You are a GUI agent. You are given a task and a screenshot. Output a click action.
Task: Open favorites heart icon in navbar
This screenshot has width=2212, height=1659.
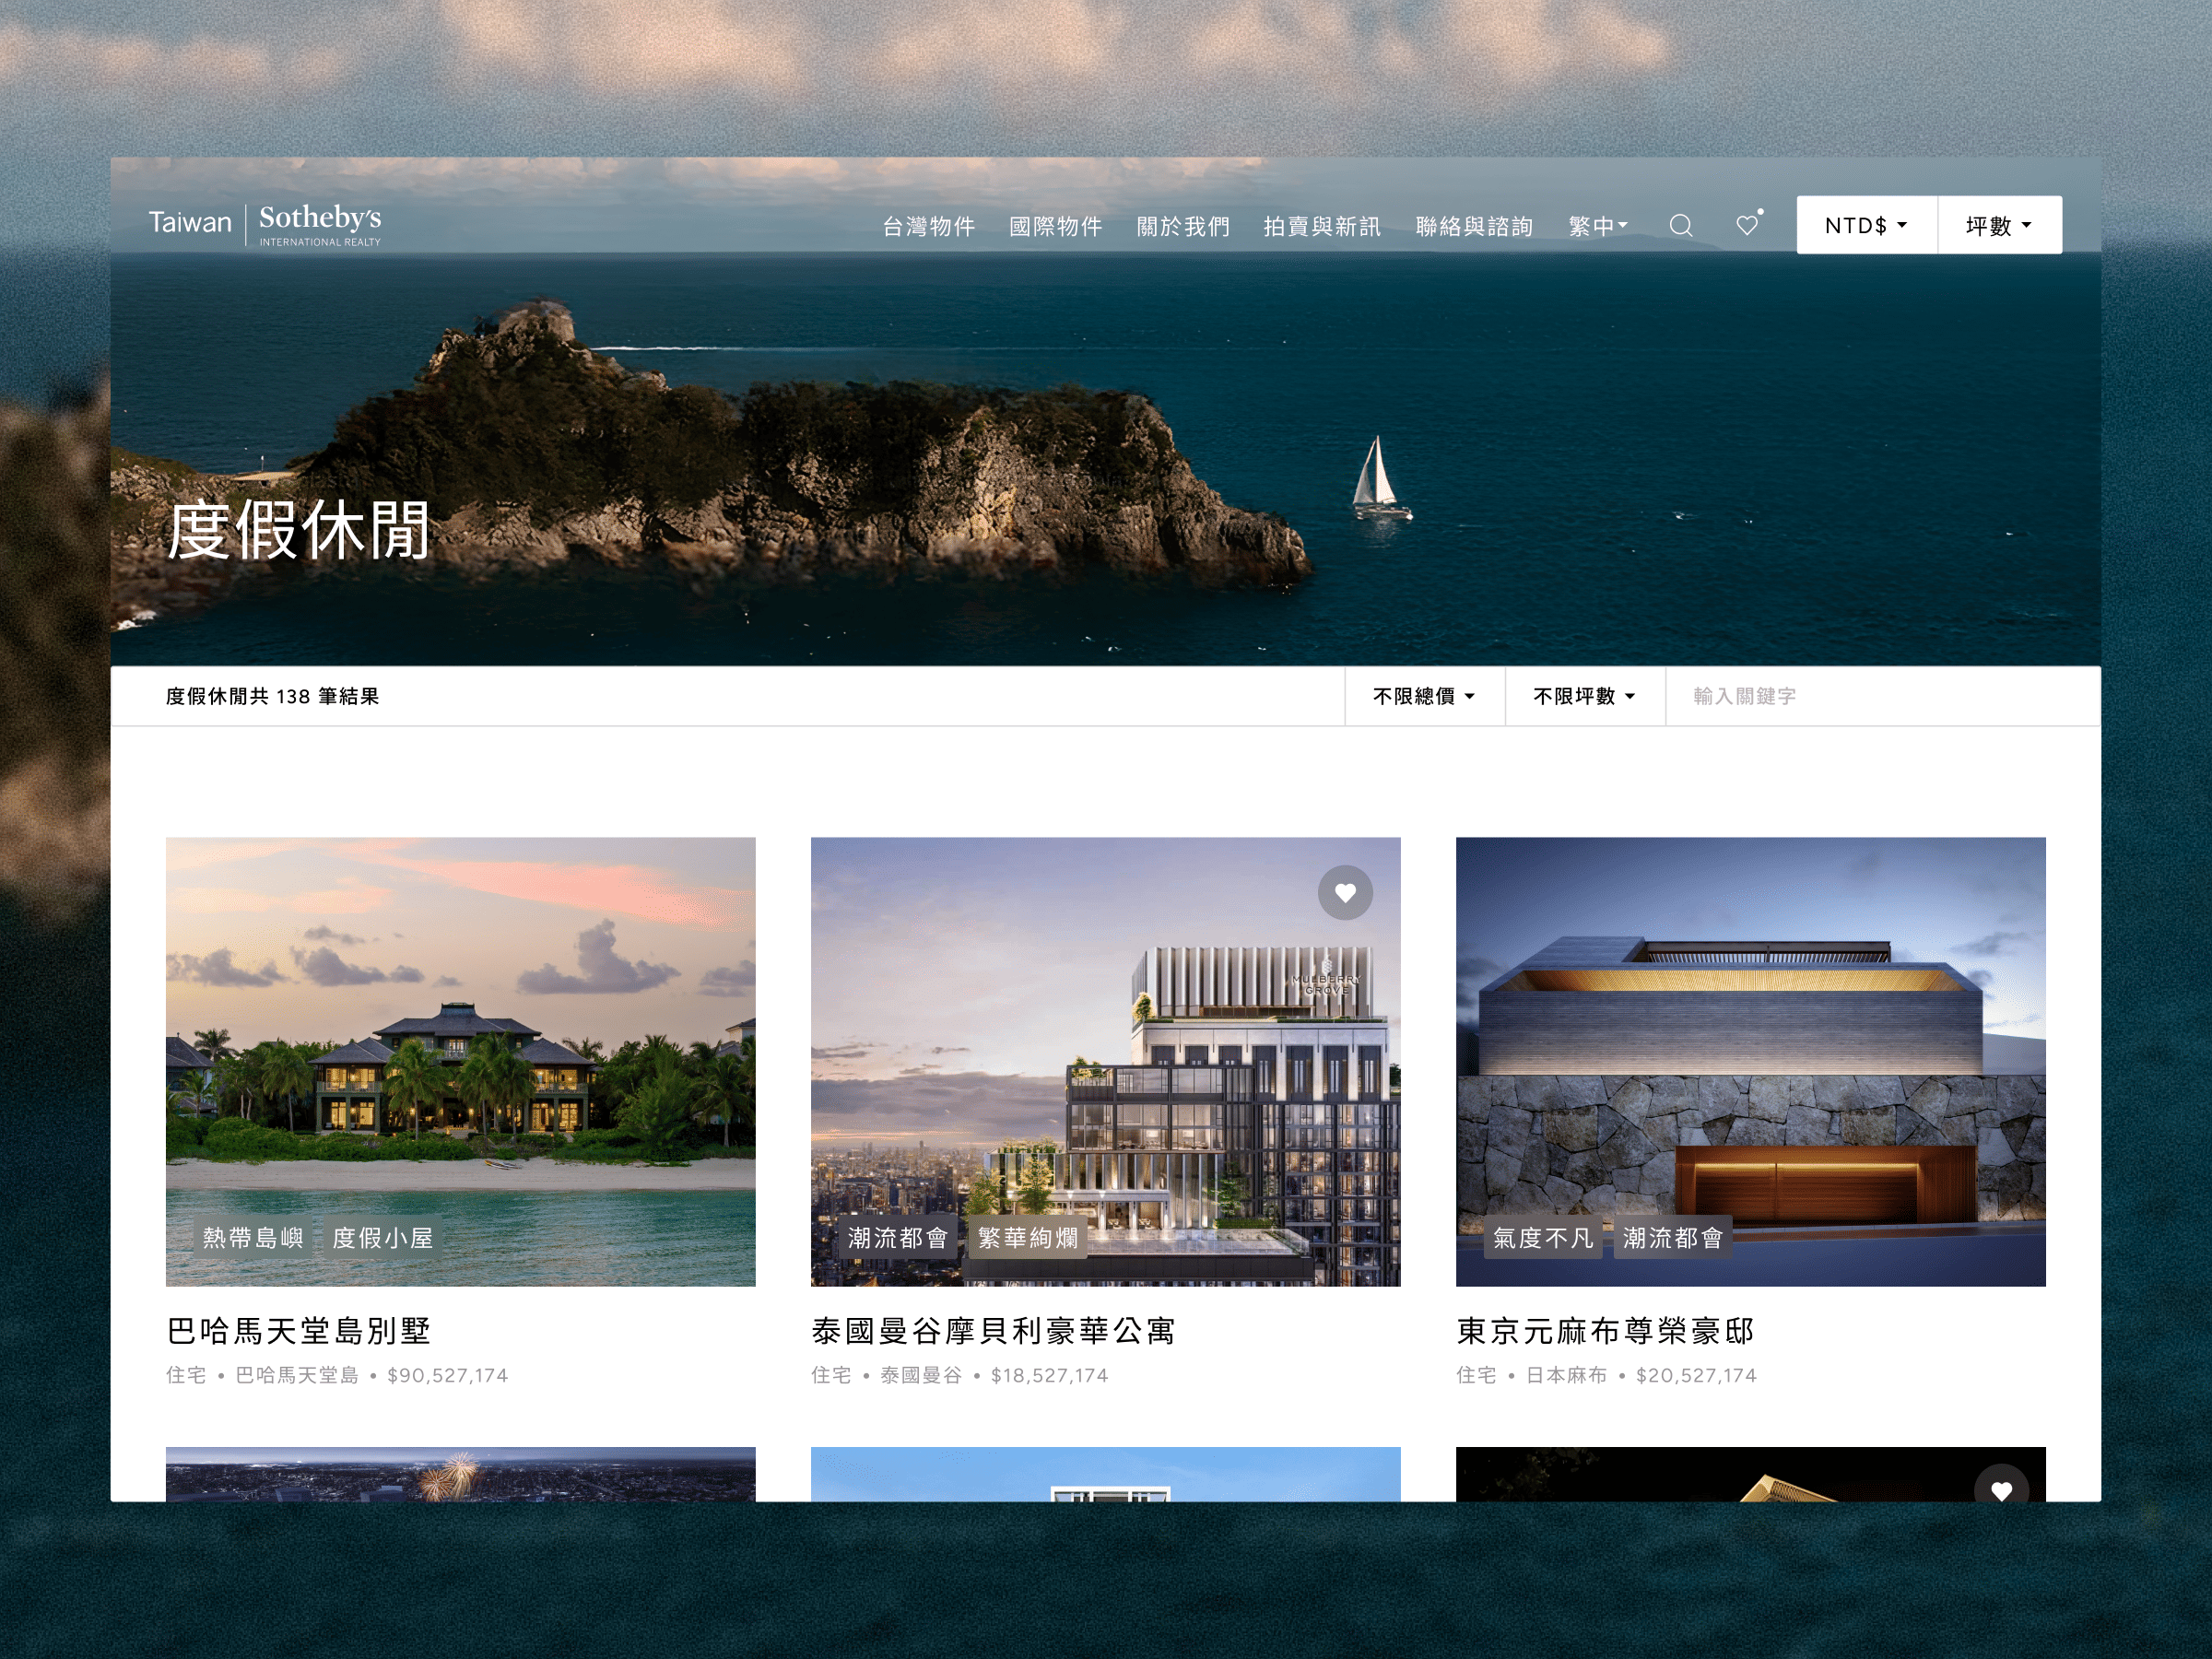tap(1747, 226)
